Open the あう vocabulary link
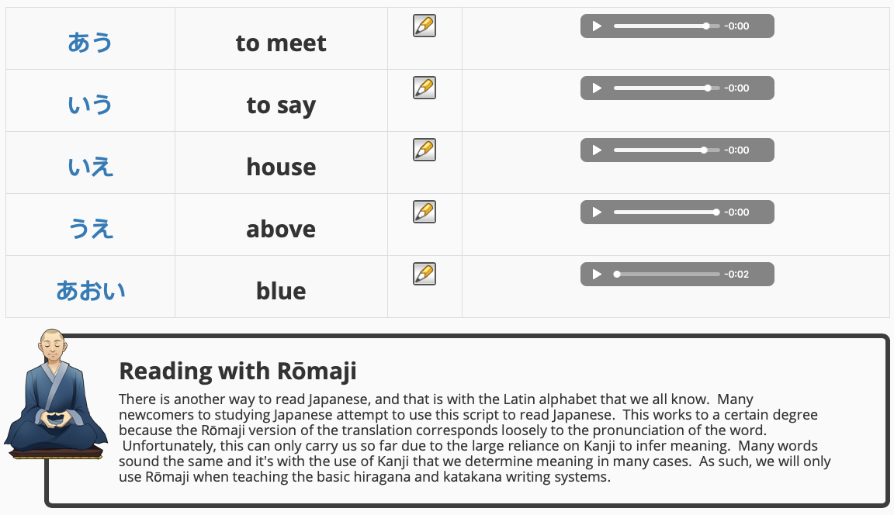Image resolution: width=894 pixels, height=515 pixels. pos(90,43)
